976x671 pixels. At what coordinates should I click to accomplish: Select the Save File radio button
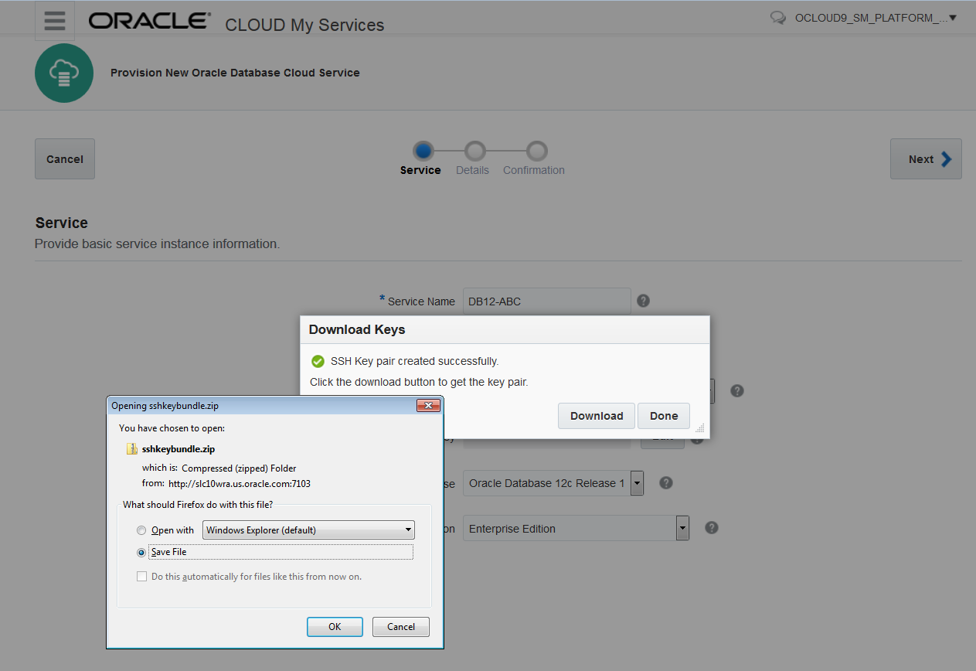coord(140,552)
